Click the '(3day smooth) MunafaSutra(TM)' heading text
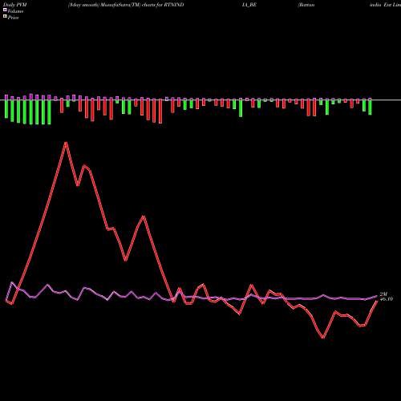401x401 pixels. click(x=104, y=5)
